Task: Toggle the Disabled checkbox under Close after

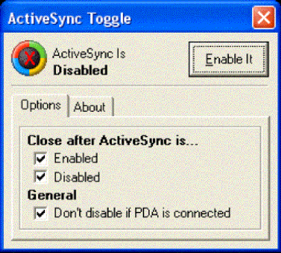Action: click(x=41, y=177)
